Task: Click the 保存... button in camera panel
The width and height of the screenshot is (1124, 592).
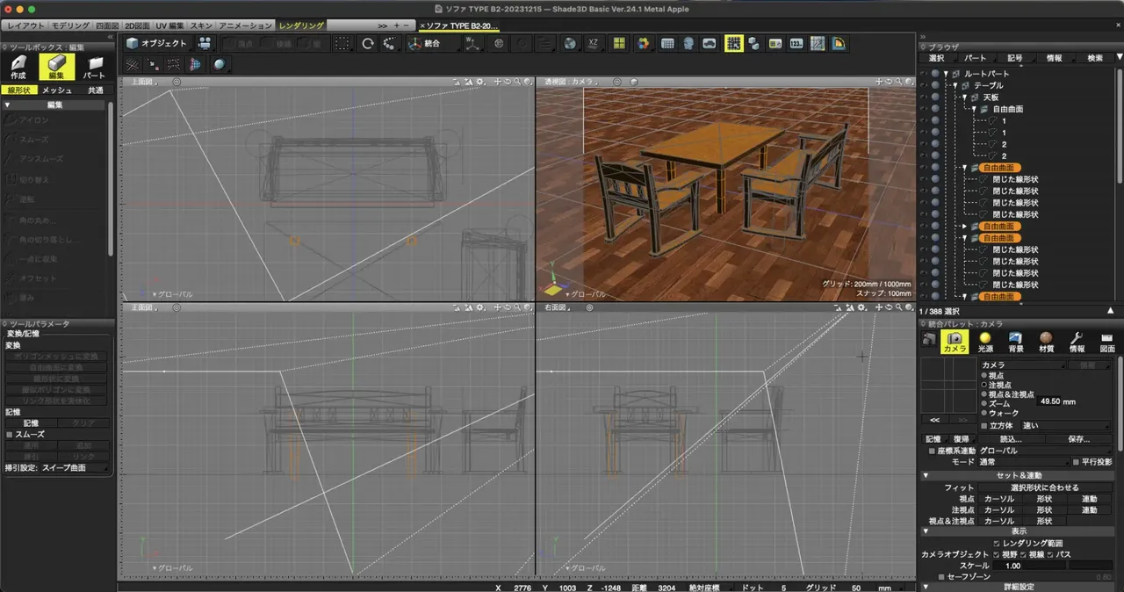Action: pyautogui.click(x=1078, y=439)
